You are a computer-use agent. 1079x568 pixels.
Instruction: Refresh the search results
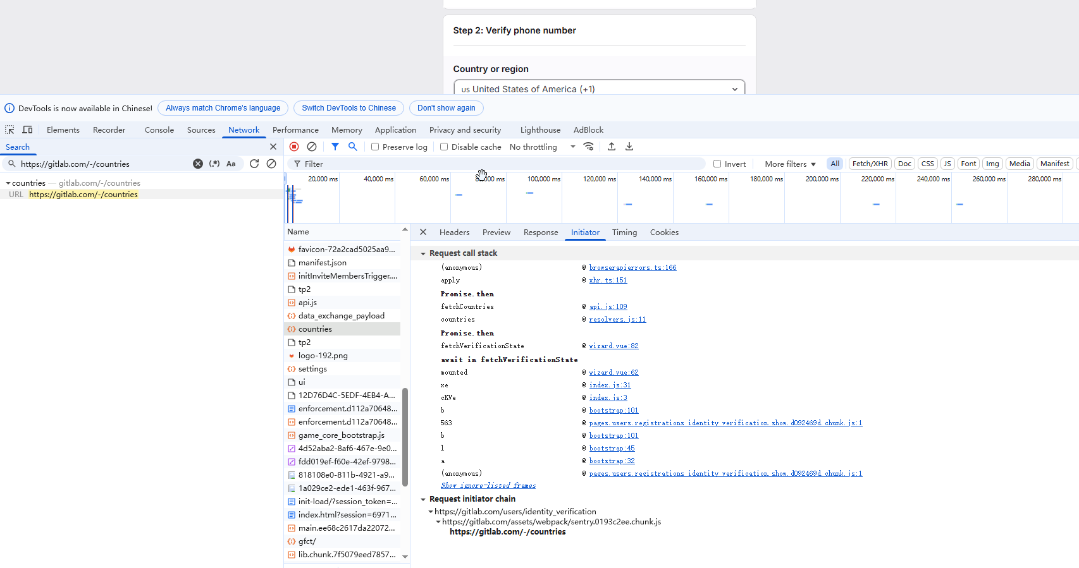[254, 164]
